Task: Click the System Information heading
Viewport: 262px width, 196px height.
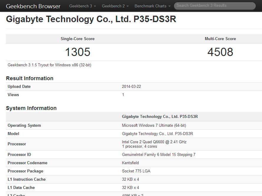Action: (x=31, y=108)
